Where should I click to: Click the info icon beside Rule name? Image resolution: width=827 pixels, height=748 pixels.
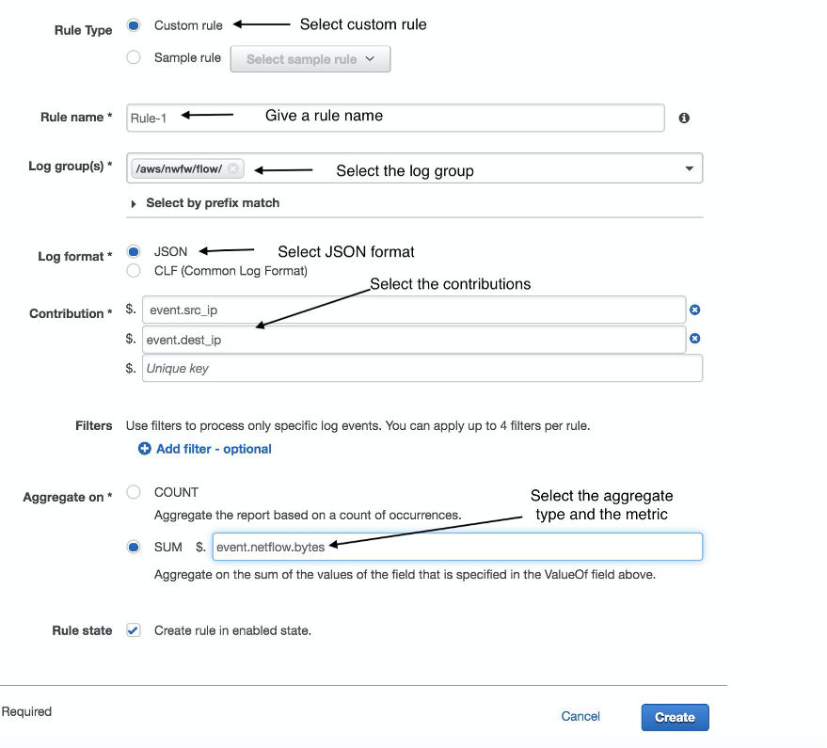[x=684, y=118]
